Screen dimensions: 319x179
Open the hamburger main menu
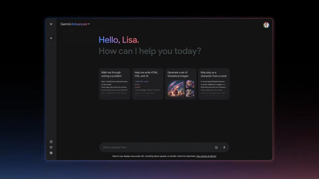tap(51, 24)
